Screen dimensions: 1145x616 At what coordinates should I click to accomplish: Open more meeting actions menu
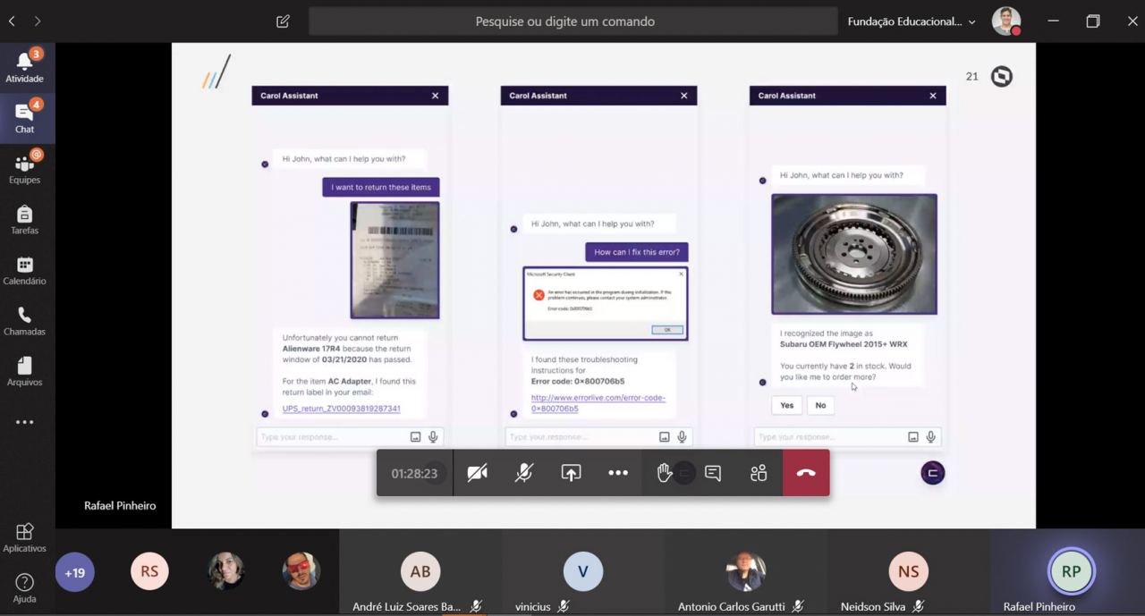click(618, 473)
